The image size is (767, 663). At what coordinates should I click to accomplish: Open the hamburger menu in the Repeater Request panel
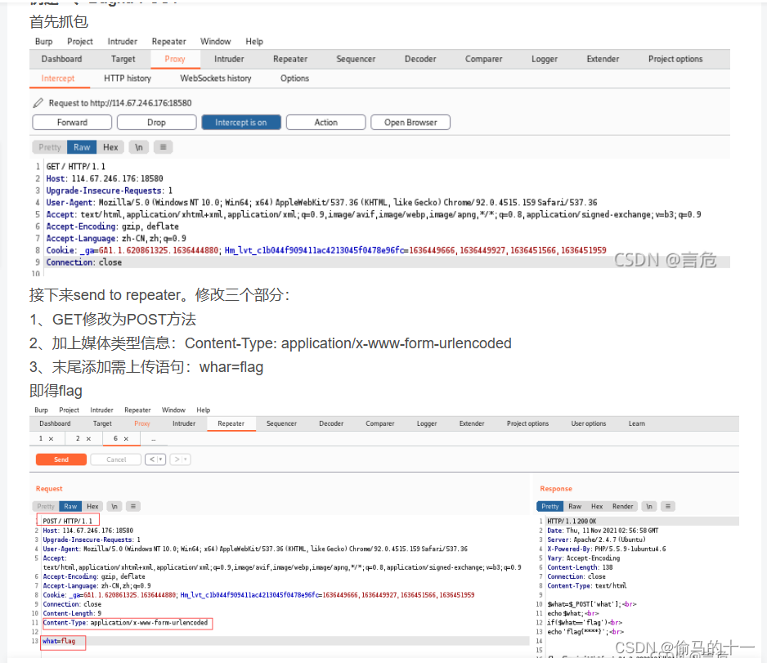[x=132, y=505]
